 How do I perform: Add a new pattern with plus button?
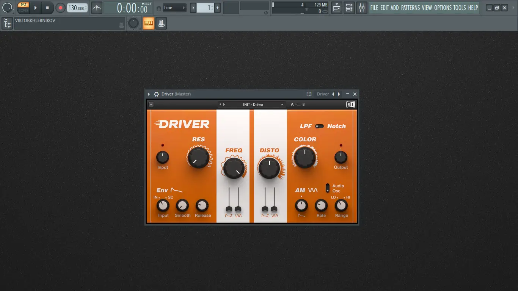[x=218, y=8]
